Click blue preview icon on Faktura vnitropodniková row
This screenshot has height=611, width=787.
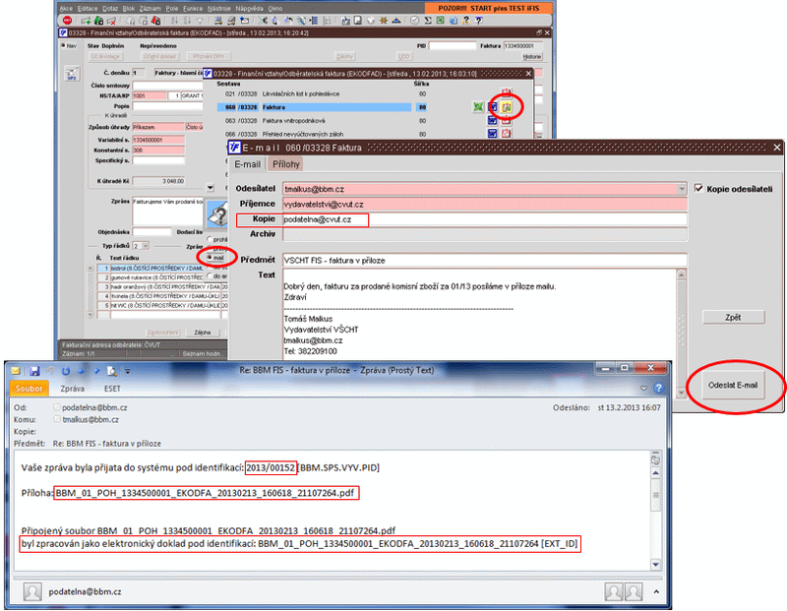[x=493, y=120]
